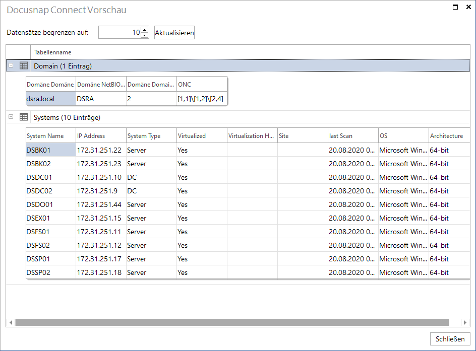Click the 64-bit cell for DSDO01
The image size is (476, 351).
tap(449, 204)
